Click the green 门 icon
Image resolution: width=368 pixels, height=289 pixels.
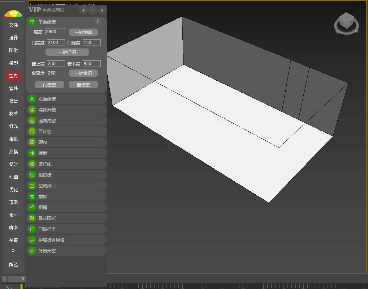(x=32, y=229)
